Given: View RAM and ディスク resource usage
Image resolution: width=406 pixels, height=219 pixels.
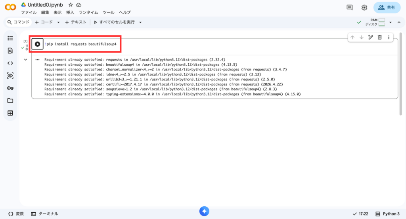Looking at the screenshot, I should point(375,22).
